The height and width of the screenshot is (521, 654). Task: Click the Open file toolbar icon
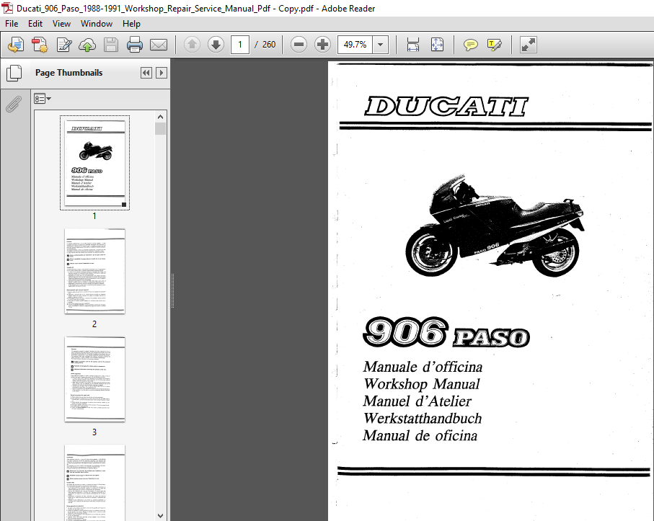click(x=16, y=45)
